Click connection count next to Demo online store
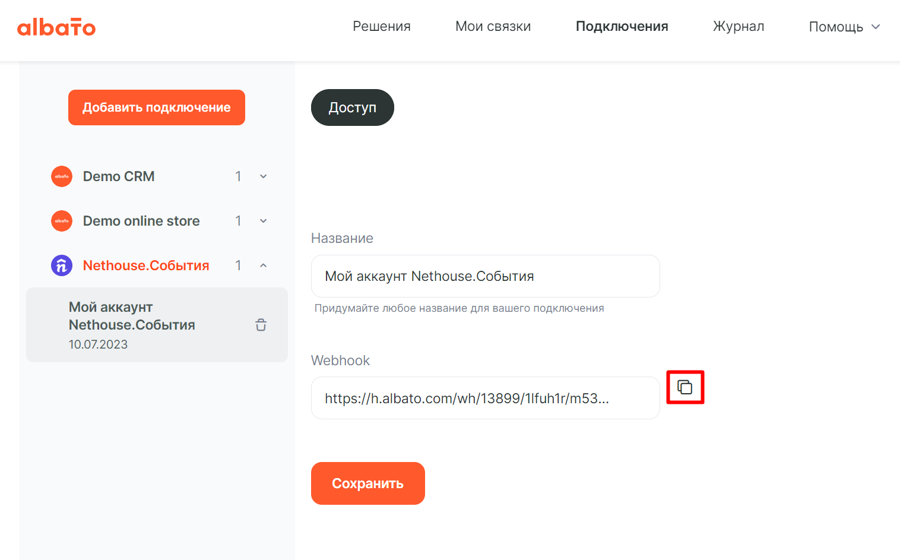Image resolution: width=900 pixels, height=560 pixels. 238,221
